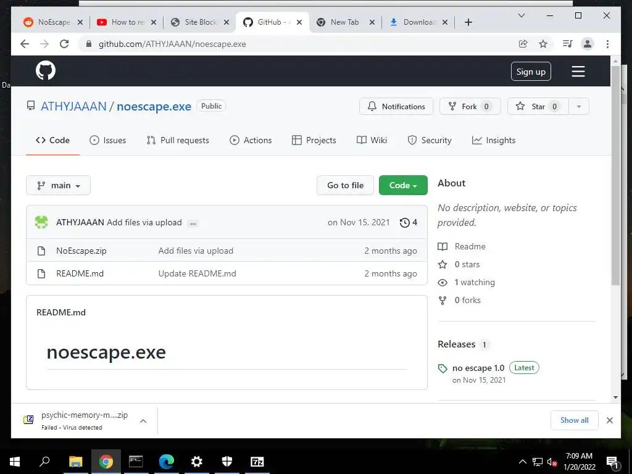
Task: Click Show all downloads
Action: [575, 420]
